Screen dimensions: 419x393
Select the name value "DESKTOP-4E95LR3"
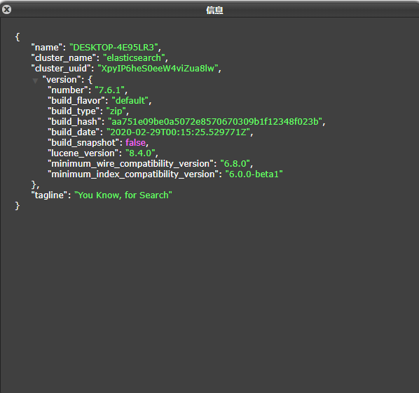pos(114,48)
